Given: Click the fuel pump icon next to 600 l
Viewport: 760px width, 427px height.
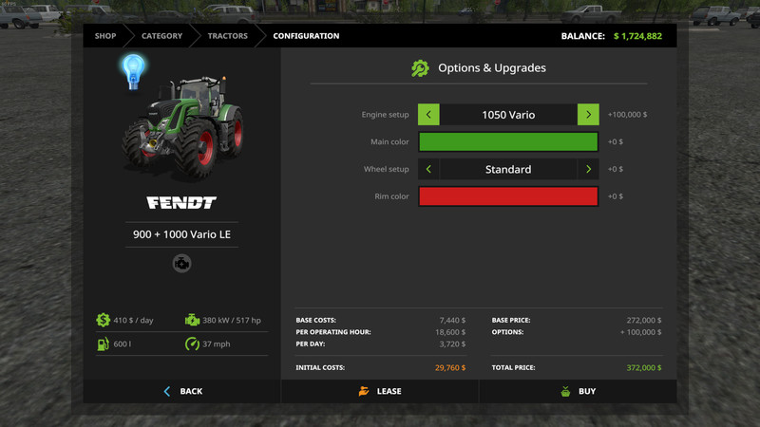Looking at the screenshot, I should tap(103, 343).
